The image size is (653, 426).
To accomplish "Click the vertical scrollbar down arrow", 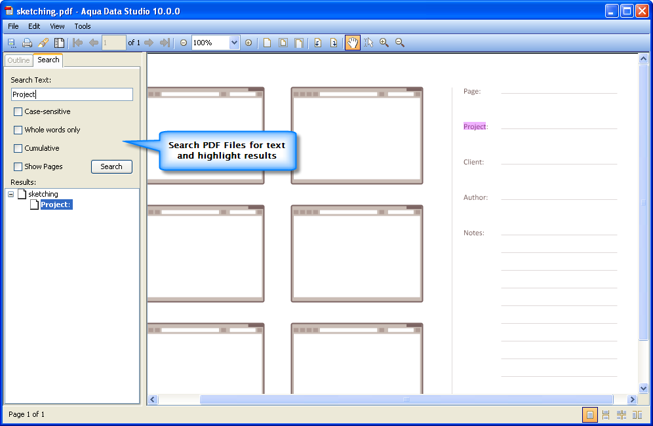I will [x=643, y=388].
